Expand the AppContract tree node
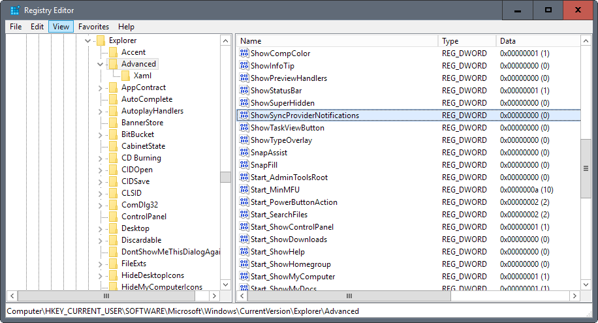 [100, 87]
